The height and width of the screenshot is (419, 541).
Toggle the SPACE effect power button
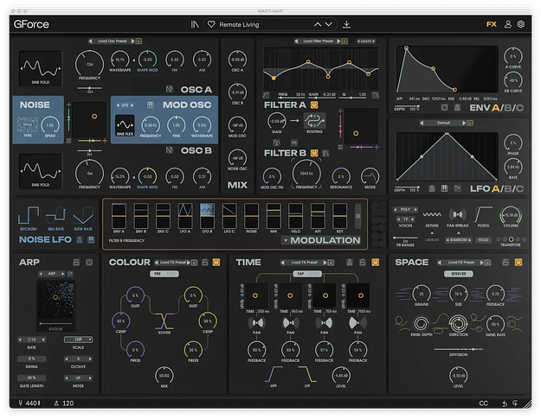(518, 263)
